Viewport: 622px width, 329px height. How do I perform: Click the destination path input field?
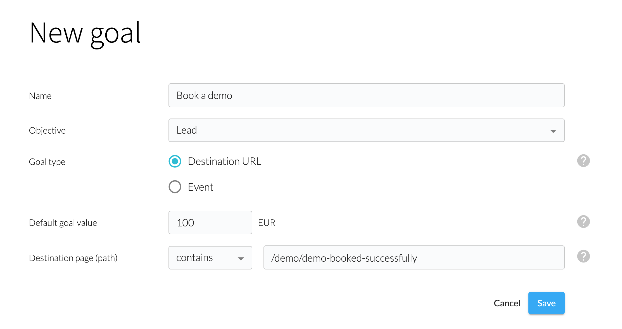tap(414, 258)
